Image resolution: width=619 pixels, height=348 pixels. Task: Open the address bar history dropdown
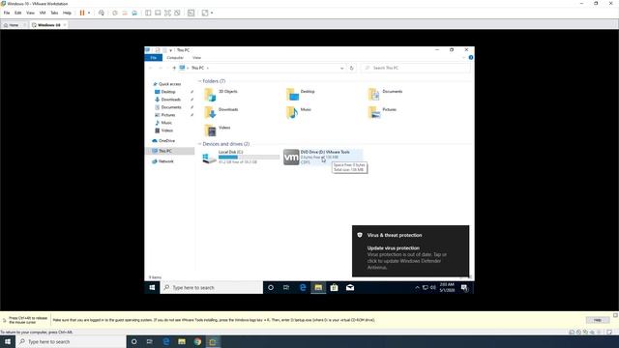(341, 68)
